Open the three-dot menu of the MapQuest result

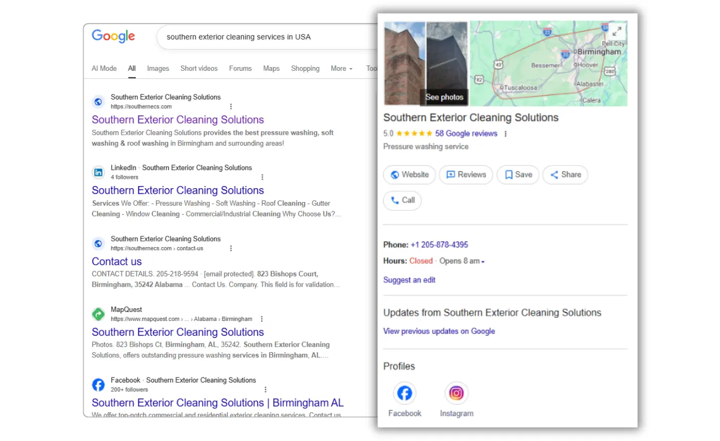(262, 319)
